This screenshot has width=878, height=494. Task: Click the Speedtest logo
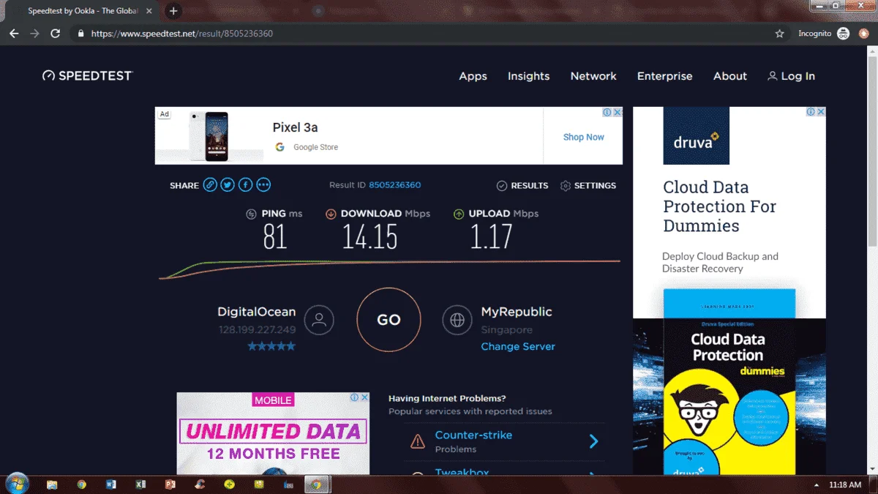[x=87, y=75]
